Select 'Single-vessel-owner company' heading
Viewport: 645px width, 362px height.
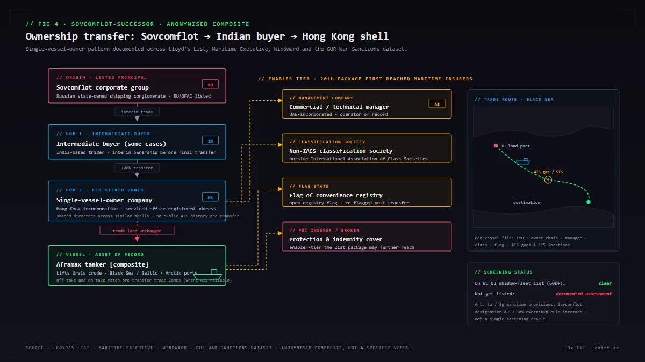tap(104, 200)
